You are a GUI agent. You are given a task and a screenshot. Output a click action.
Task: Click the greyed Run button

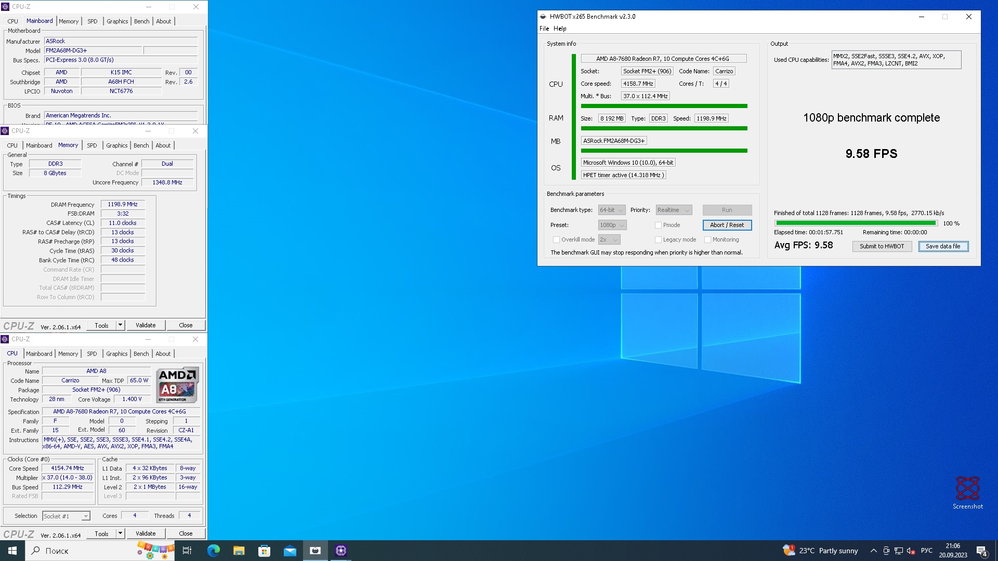click(727, 210)
